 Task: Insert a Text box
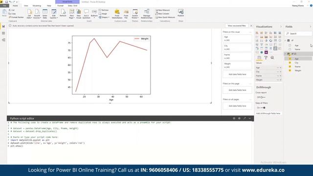104,10
